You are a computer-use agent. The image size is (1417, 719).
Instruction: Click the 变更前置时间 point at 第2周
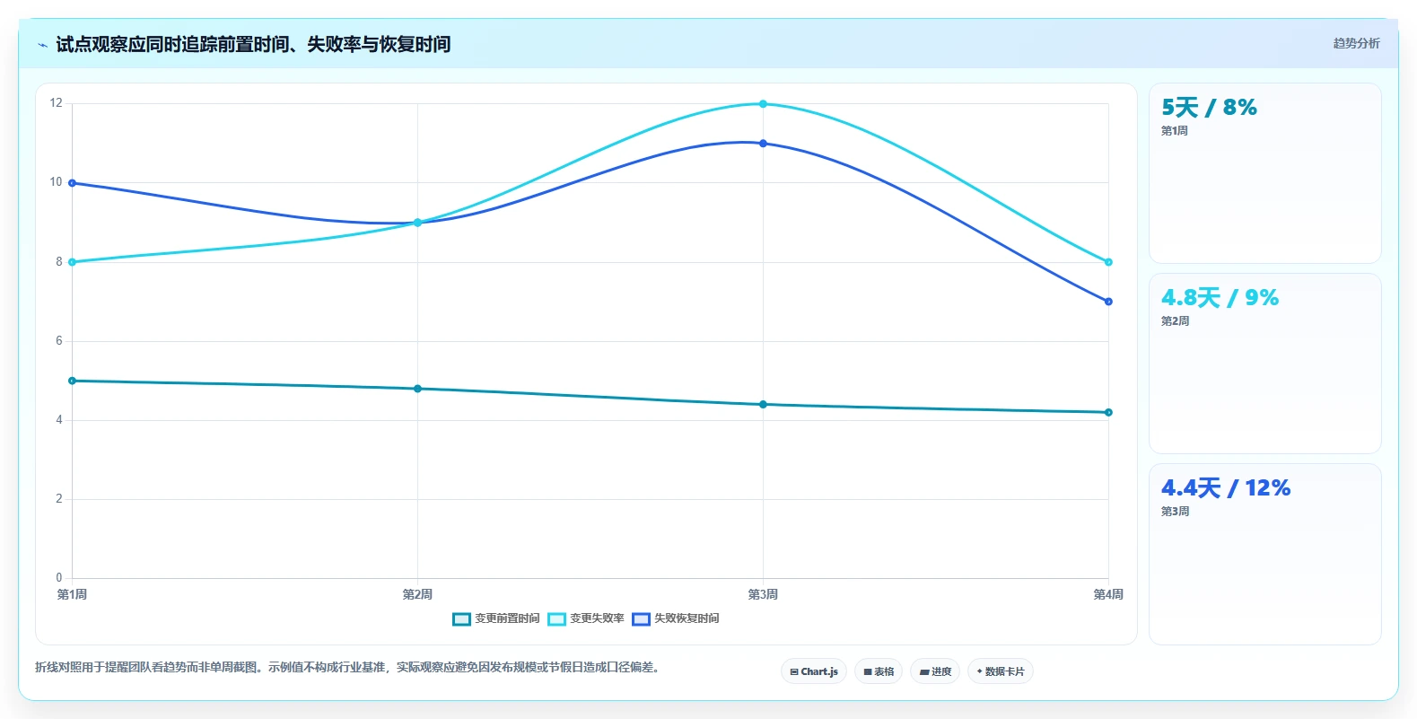[x=417, y=389]
